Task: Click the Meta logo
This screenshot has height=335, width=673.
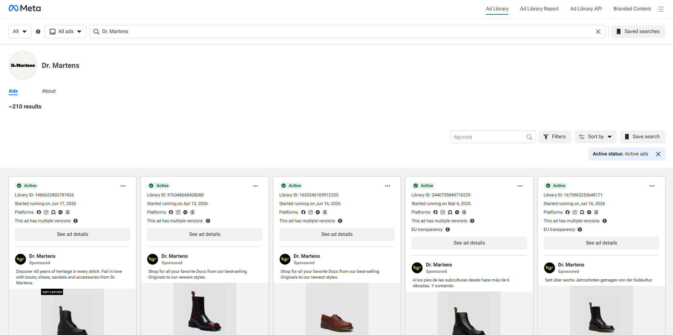Action: [x=24, y=8]
